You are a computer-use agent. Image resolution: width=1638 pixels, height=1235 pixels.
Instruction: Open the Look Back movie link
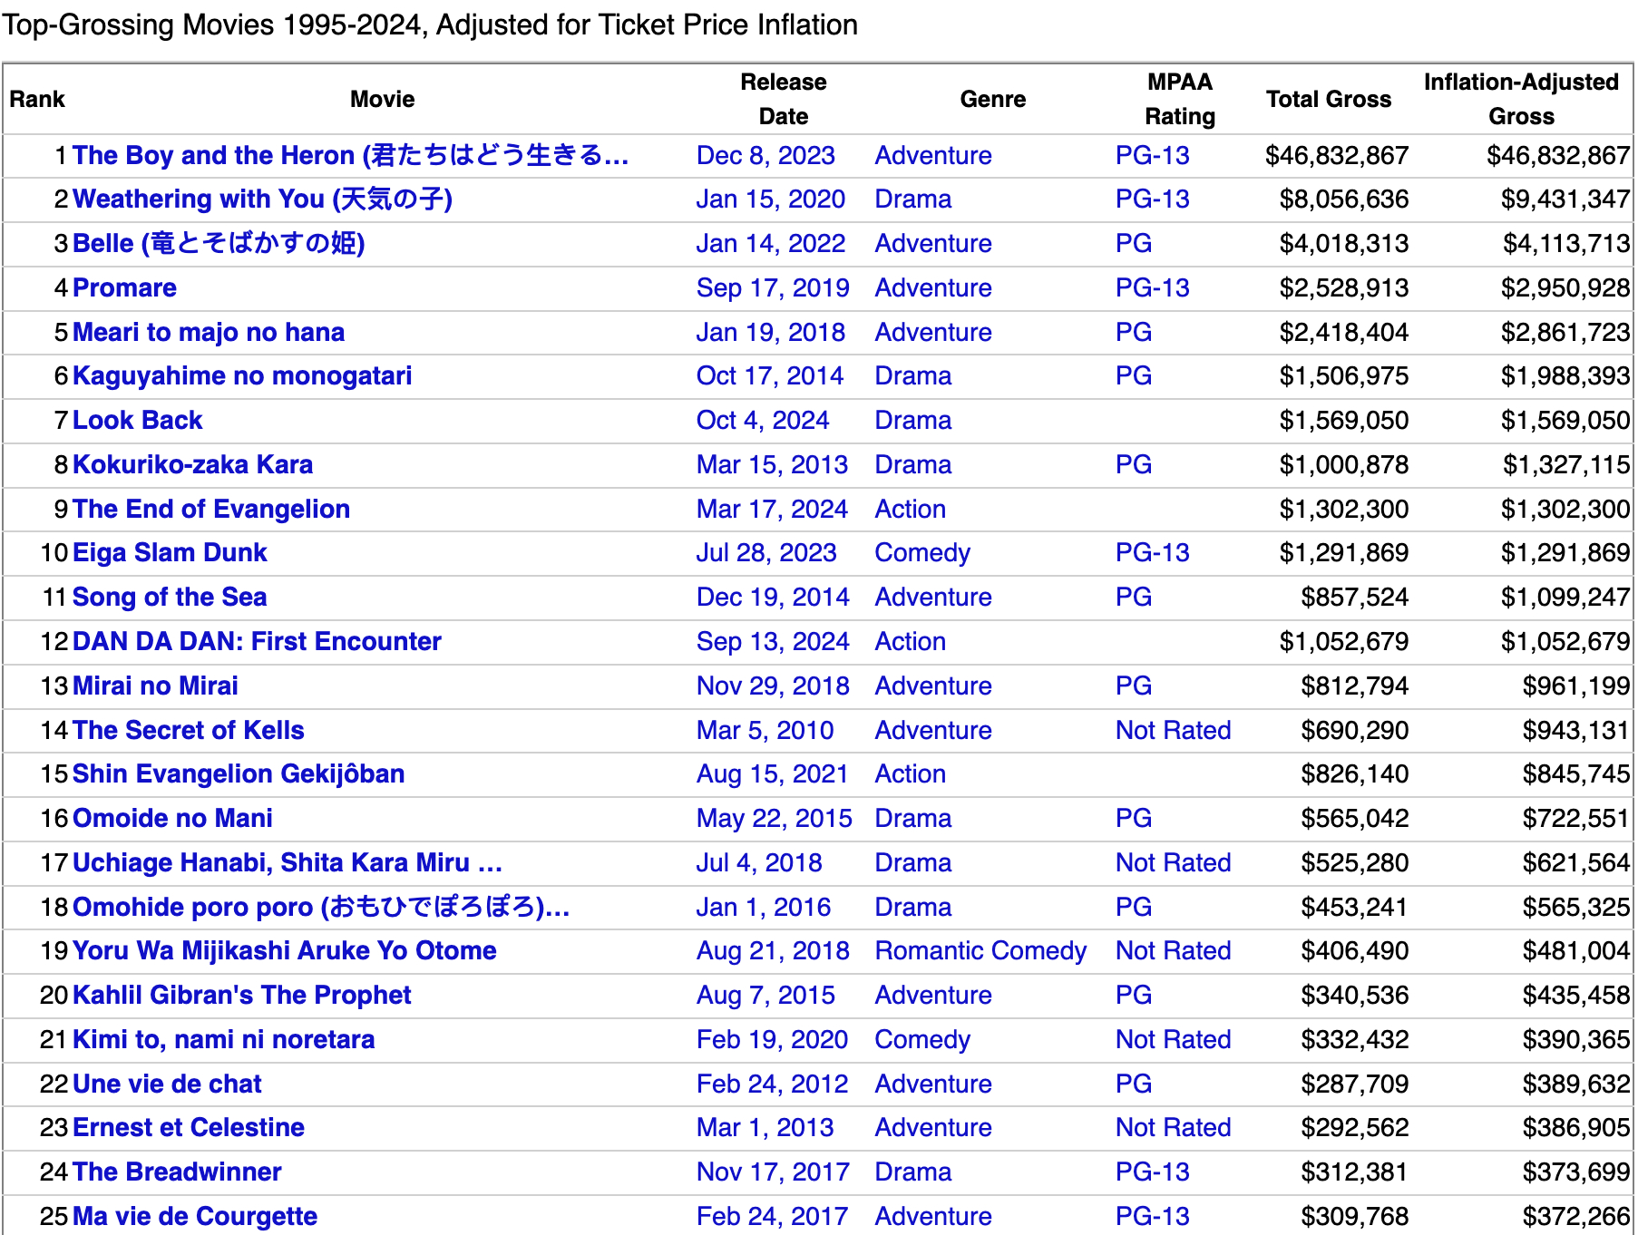(x=137, y=420)
